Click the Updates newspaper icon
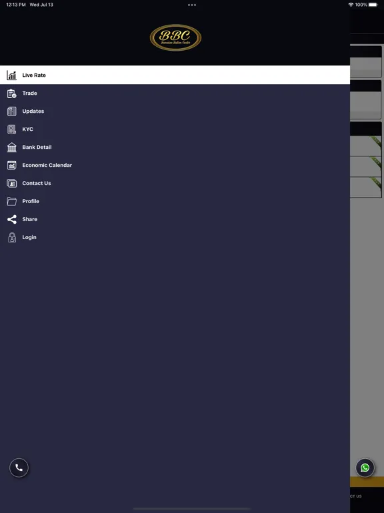 12,112
